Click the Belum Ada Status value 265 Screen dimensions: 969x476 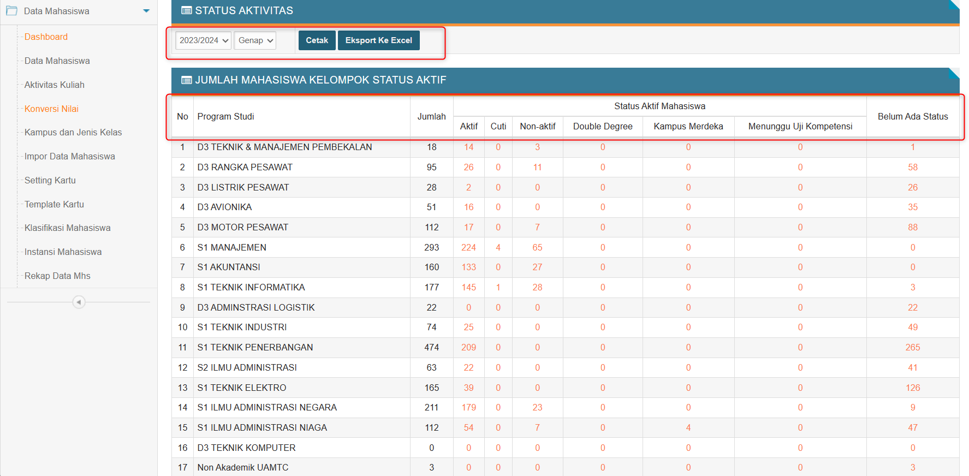click(x=912, y=347)
